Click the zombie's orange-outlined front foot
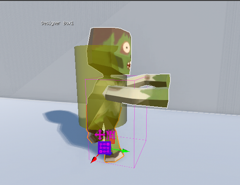Screen dimensions: 240x185 (x=114, y=157)
